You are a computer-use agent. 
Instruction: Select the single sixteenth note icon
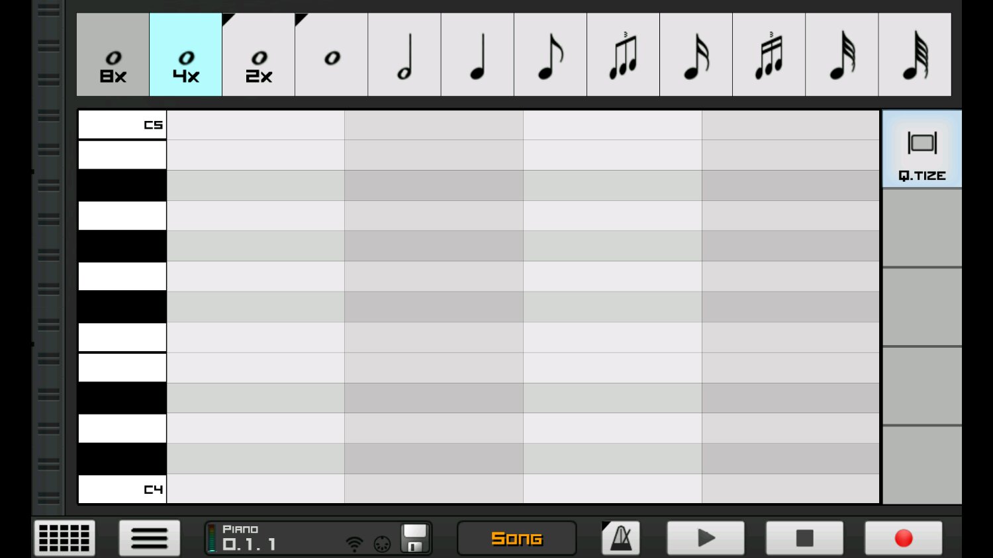click(x=696, y=55)
